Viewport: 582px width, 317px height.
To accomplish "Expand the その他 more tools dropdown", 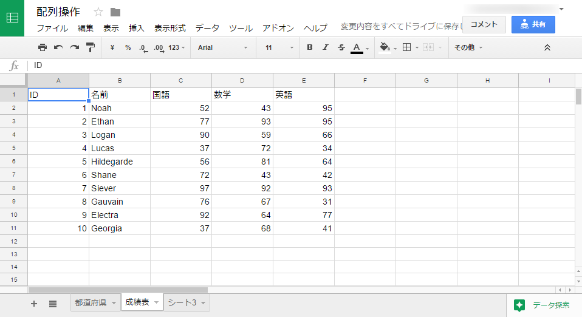I will pyautogui.click(x=468, y=47).
